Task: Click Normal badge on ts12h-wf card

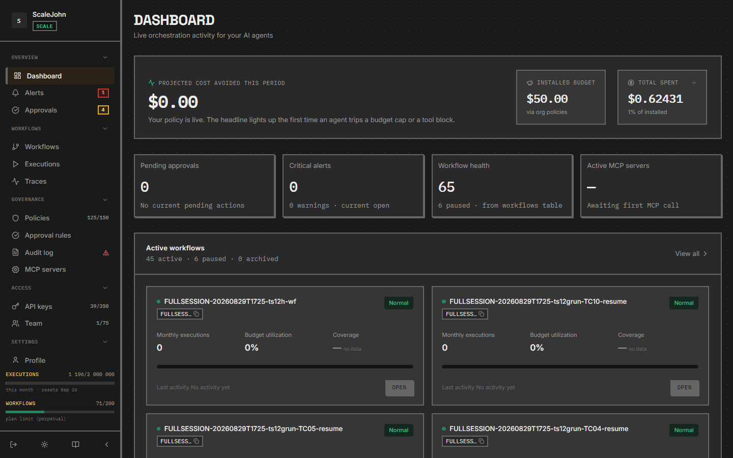Action: pos(399,303)
